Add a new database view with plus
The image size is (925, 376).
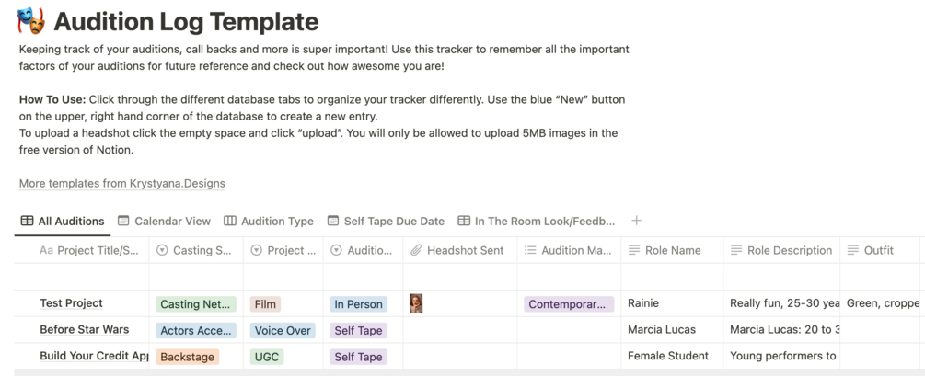point(636,221)
